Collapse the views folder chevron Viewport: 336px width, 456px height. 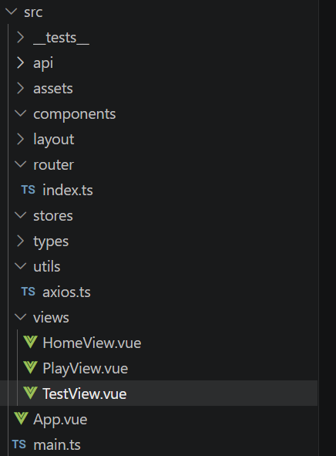pyautogui.click(x=21, y=317)
